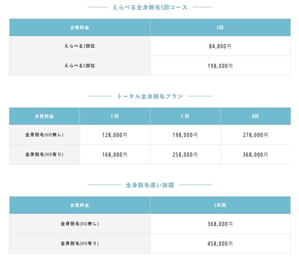
Task: Click the 198,000円 price for えらべる5部位
Action: [220, 66]
